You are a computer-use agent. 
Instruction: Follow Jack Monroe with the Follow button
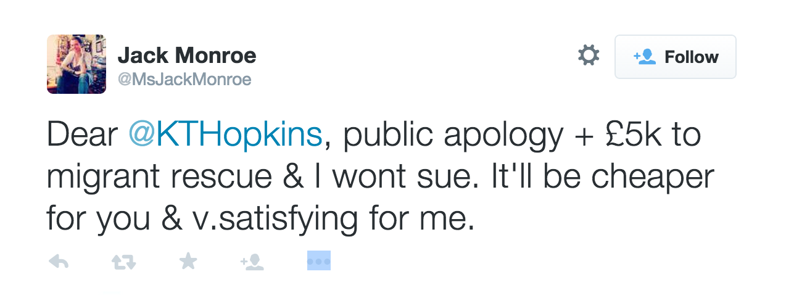675,57
